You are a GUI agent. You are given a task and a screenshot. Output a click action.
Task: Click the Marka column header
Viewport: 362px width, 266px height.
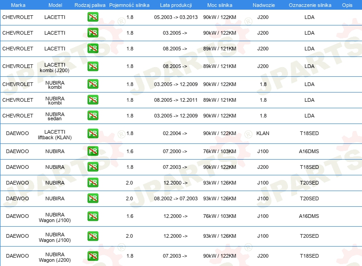18,5
